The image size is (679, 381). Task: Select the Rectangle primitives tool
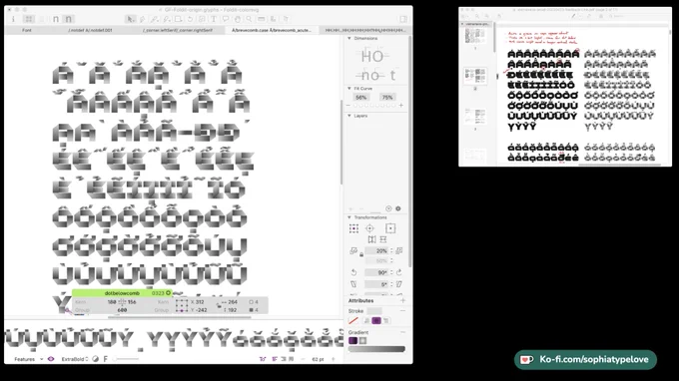pos(179,19)
